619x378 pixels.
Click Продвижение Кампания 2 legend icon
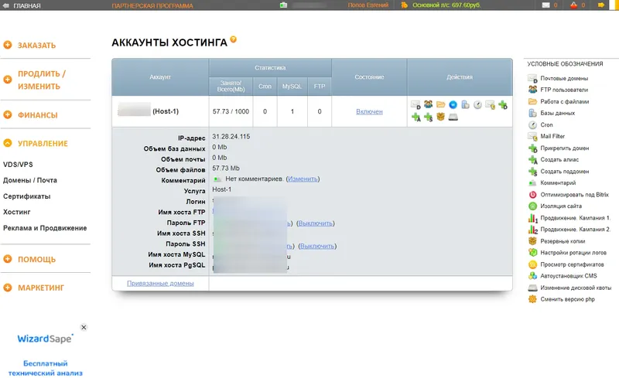pos(533,230)
